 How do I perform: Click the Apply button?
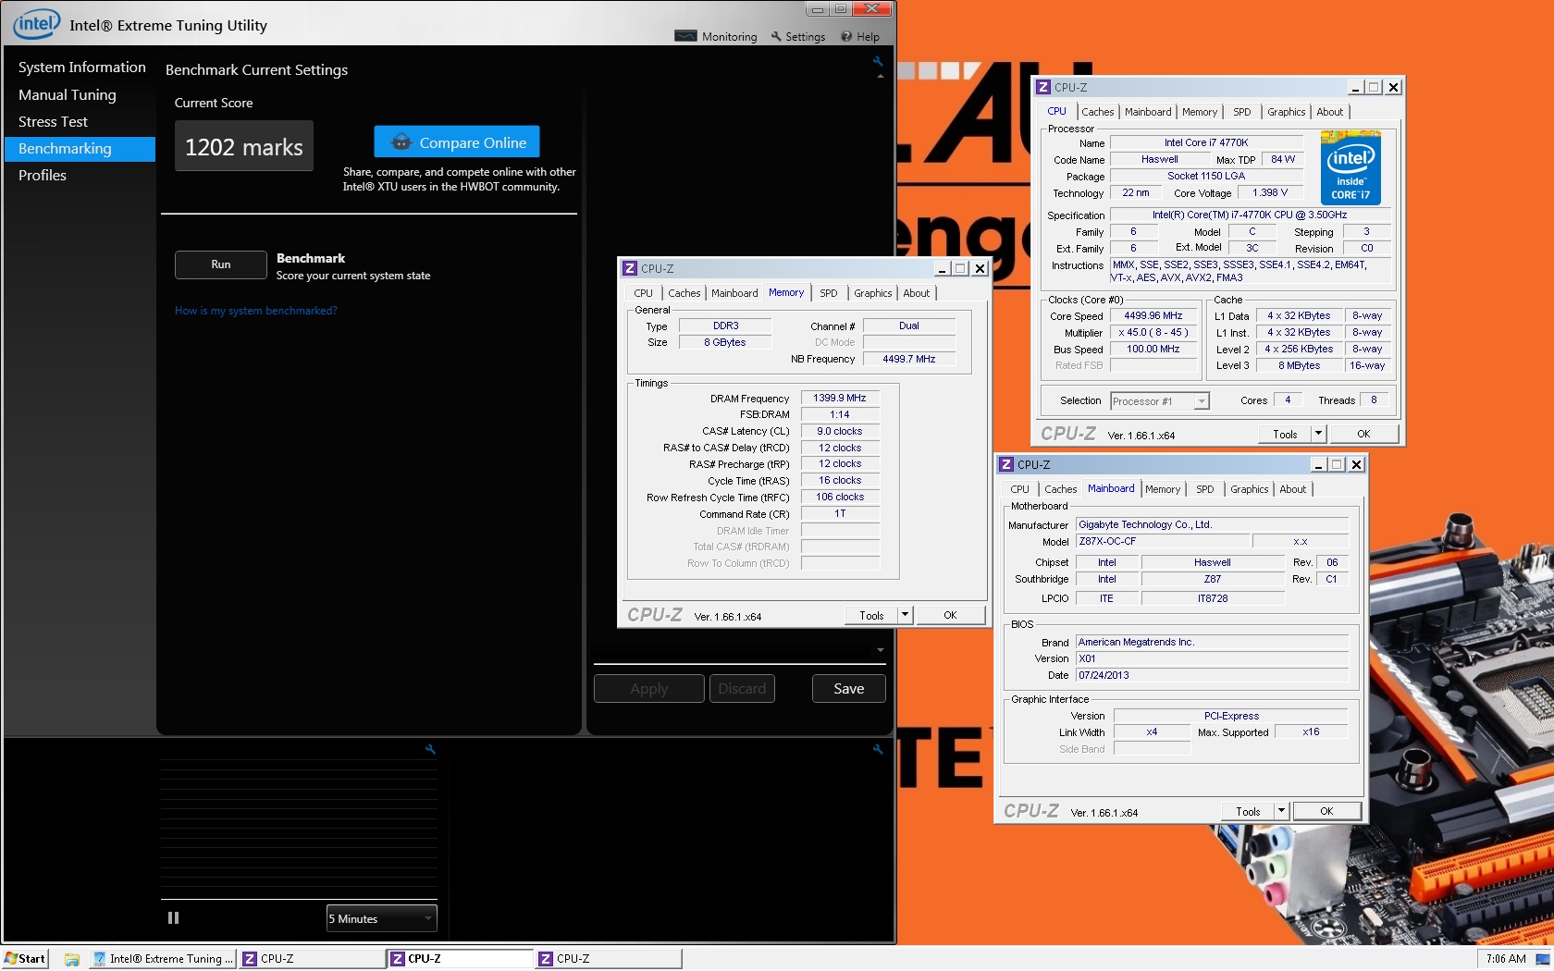pyautogui.click(x=648, y=689)
